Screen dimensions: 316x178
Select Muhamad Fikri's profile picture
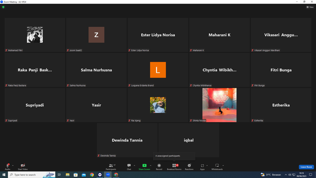(x=35, y=35)
